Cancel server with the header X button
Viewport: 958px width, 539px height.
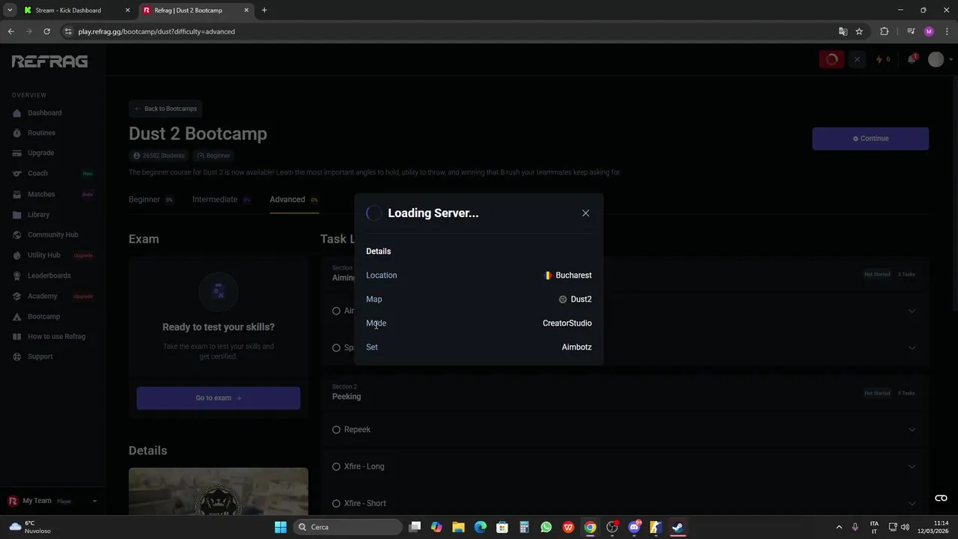pos(857,60)
